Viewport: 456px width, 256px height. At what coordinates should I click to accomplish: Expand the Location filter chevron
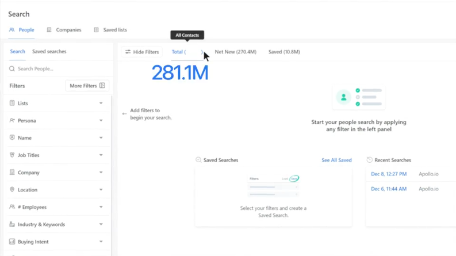pos(101,190)
